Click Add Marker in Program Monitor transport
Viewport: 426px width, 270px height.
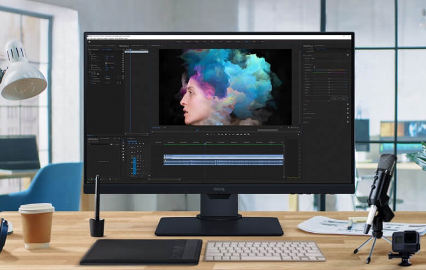(207, 134)
